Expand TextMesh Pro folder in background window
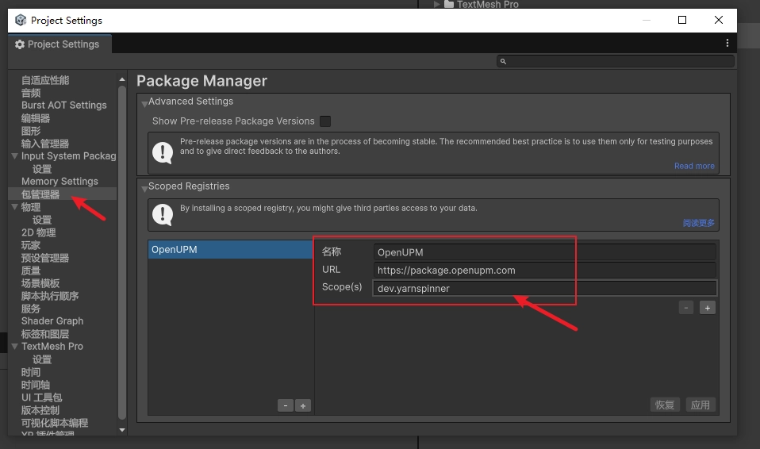Viewport: 760px width, 449px height. coord(436,5)
